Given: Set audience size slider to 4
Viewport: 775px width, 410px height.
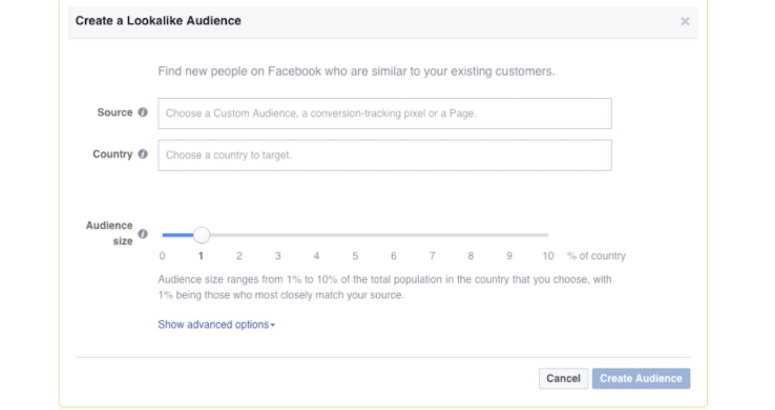Looking at the screenshot, I should pos(316,235).
